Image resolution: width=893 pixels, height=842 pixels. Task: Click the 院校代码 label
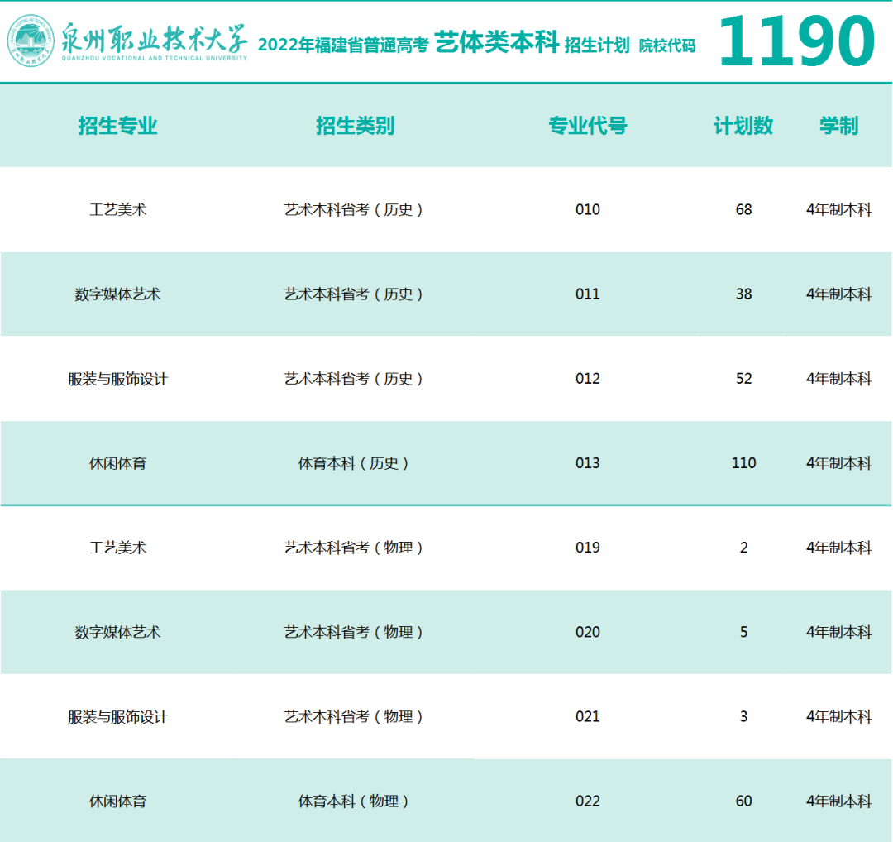pos(667,45)
